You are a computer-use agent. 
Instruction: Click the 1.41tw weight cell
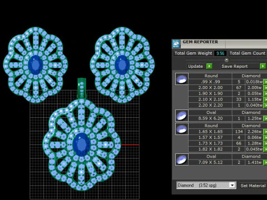[x=254, y=162]
